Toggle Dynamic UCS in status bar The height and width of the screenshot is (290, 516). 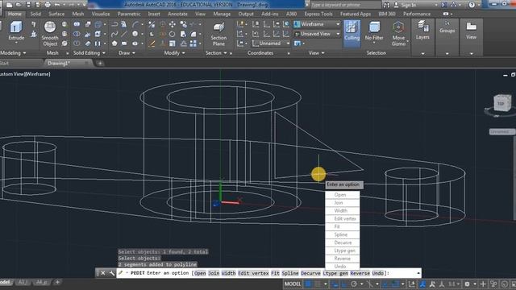click(412, 284)
